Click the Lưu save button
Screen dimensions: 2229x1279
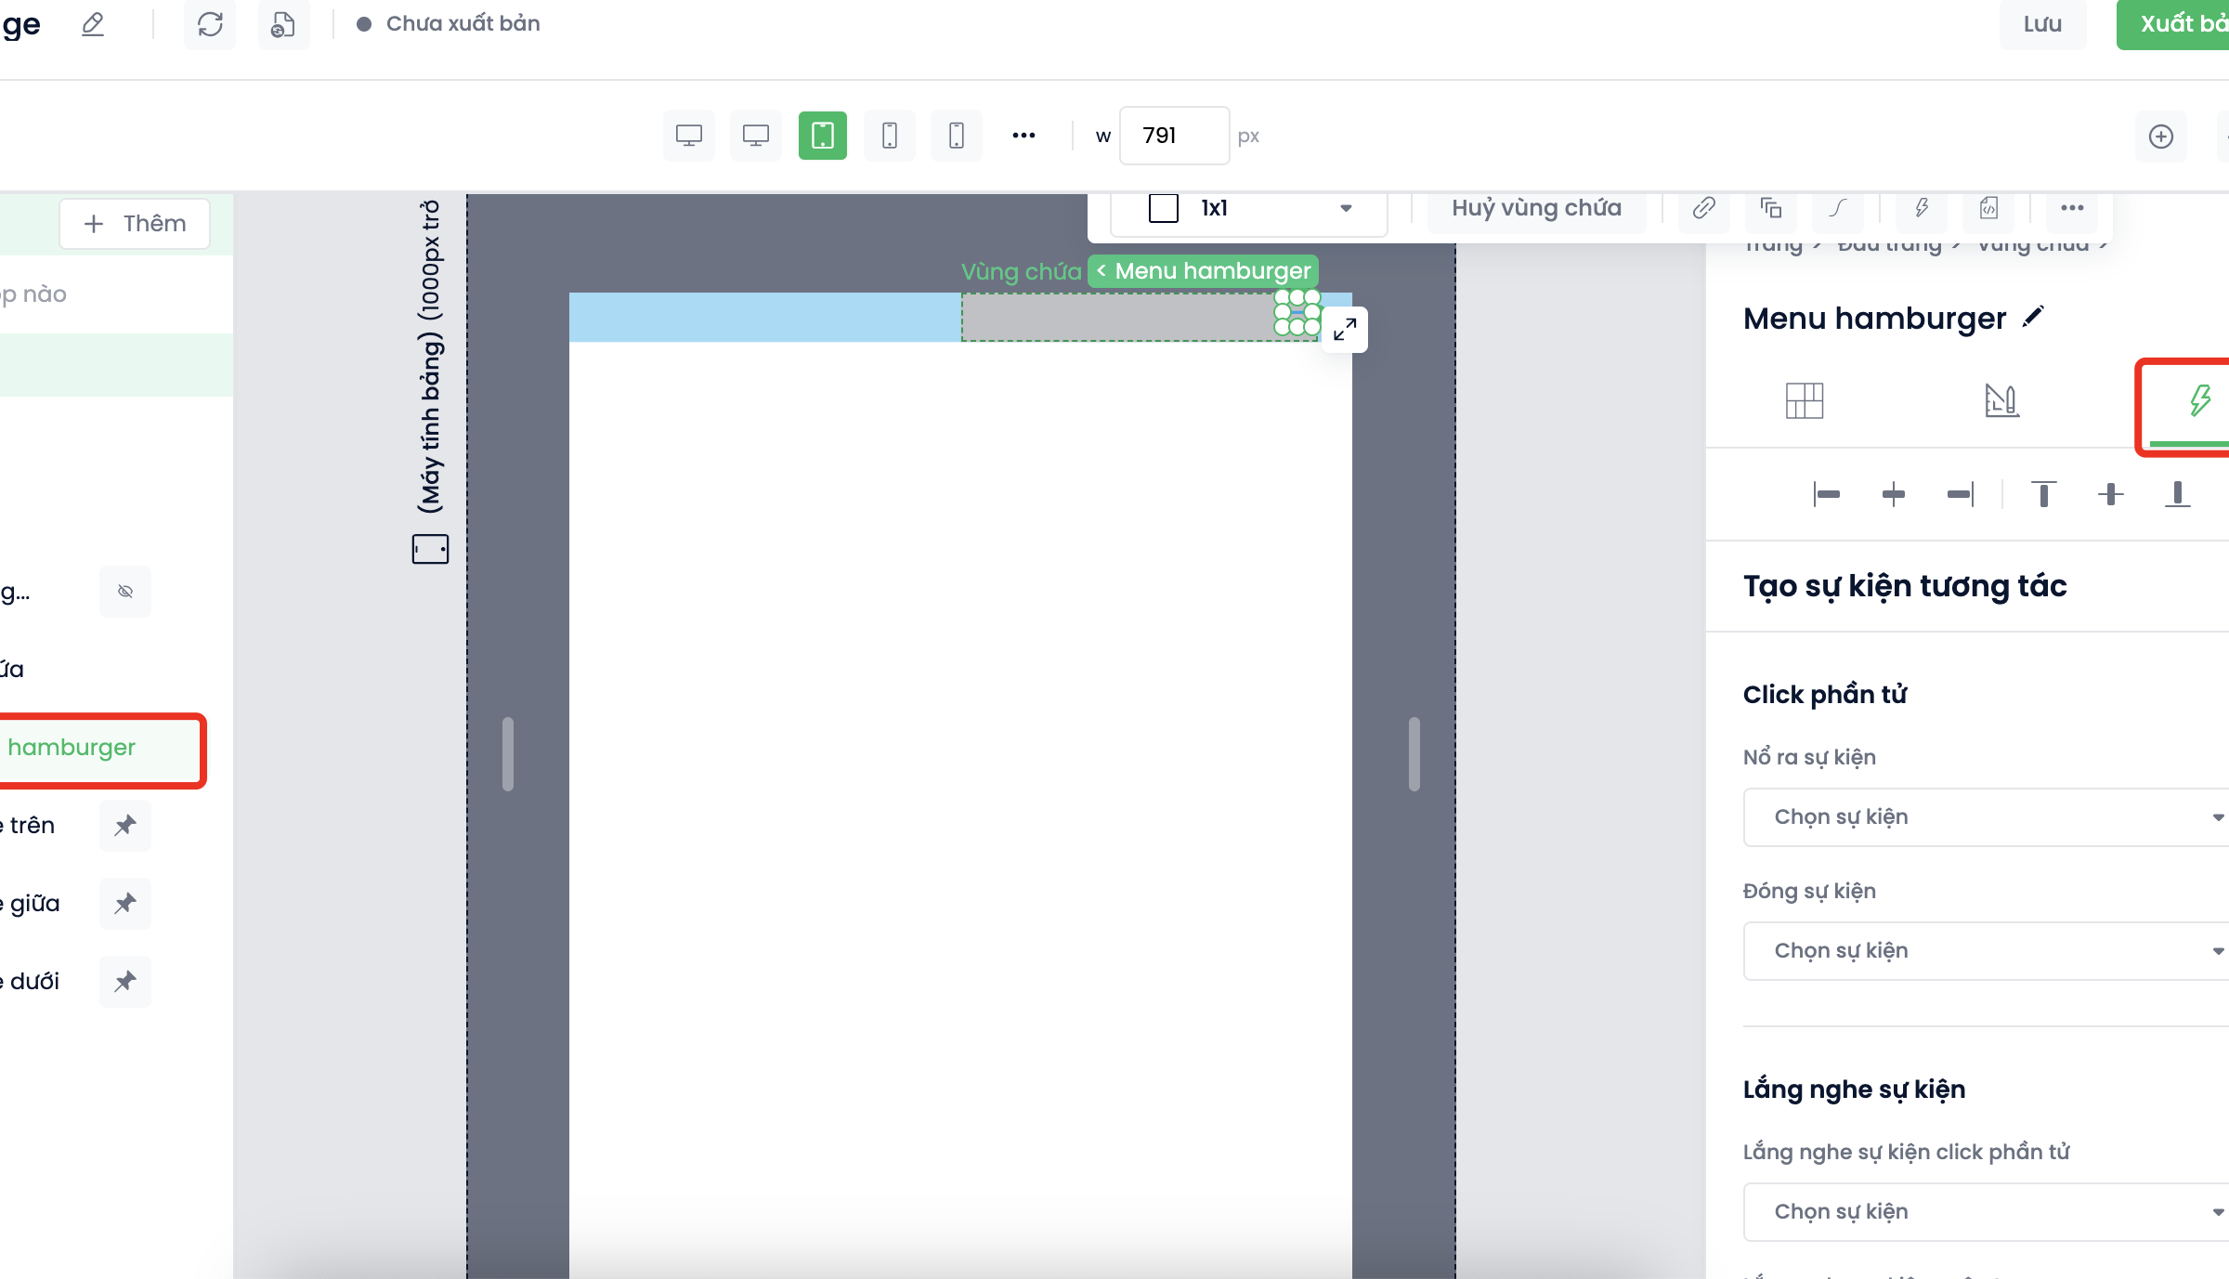coord(2042,24)
